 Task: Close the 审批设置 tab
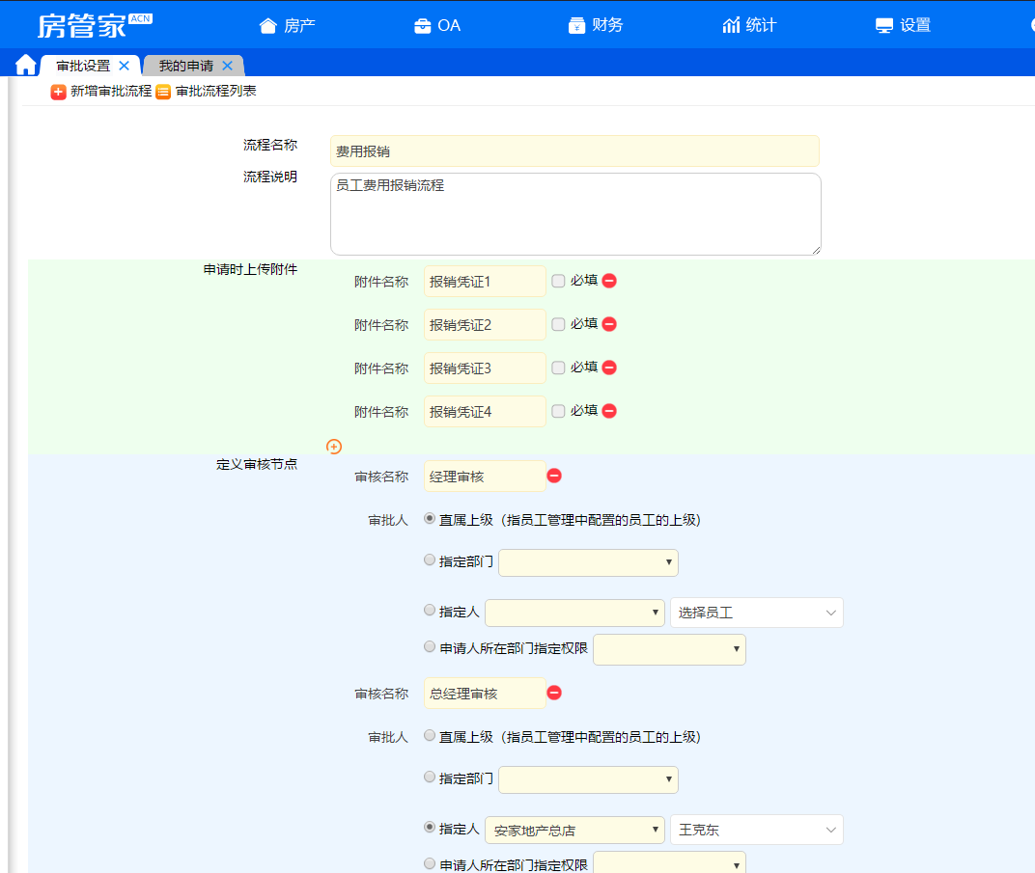coord(124,66)
